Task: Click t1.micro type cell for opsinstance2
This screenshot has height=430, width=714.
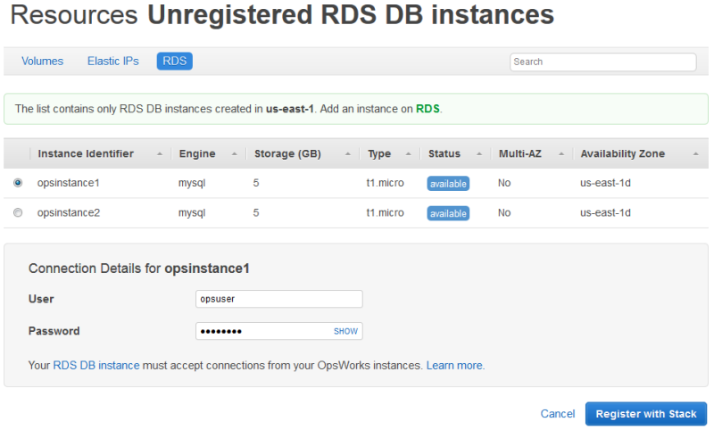Action: (385, 212)
